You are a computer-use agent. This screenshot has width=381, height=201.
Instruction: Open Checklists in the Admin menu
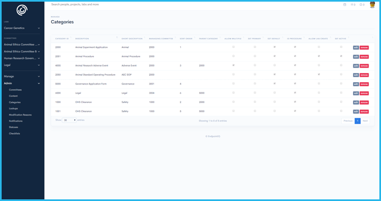click(x=14, y=133)
